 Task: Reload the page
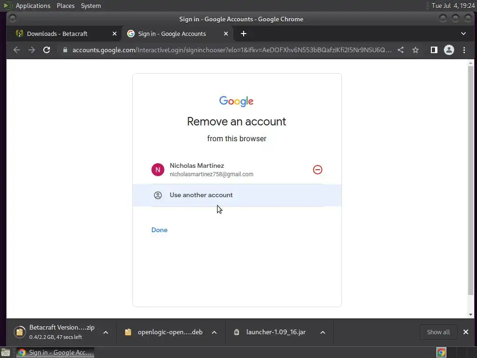pos(47,50)
